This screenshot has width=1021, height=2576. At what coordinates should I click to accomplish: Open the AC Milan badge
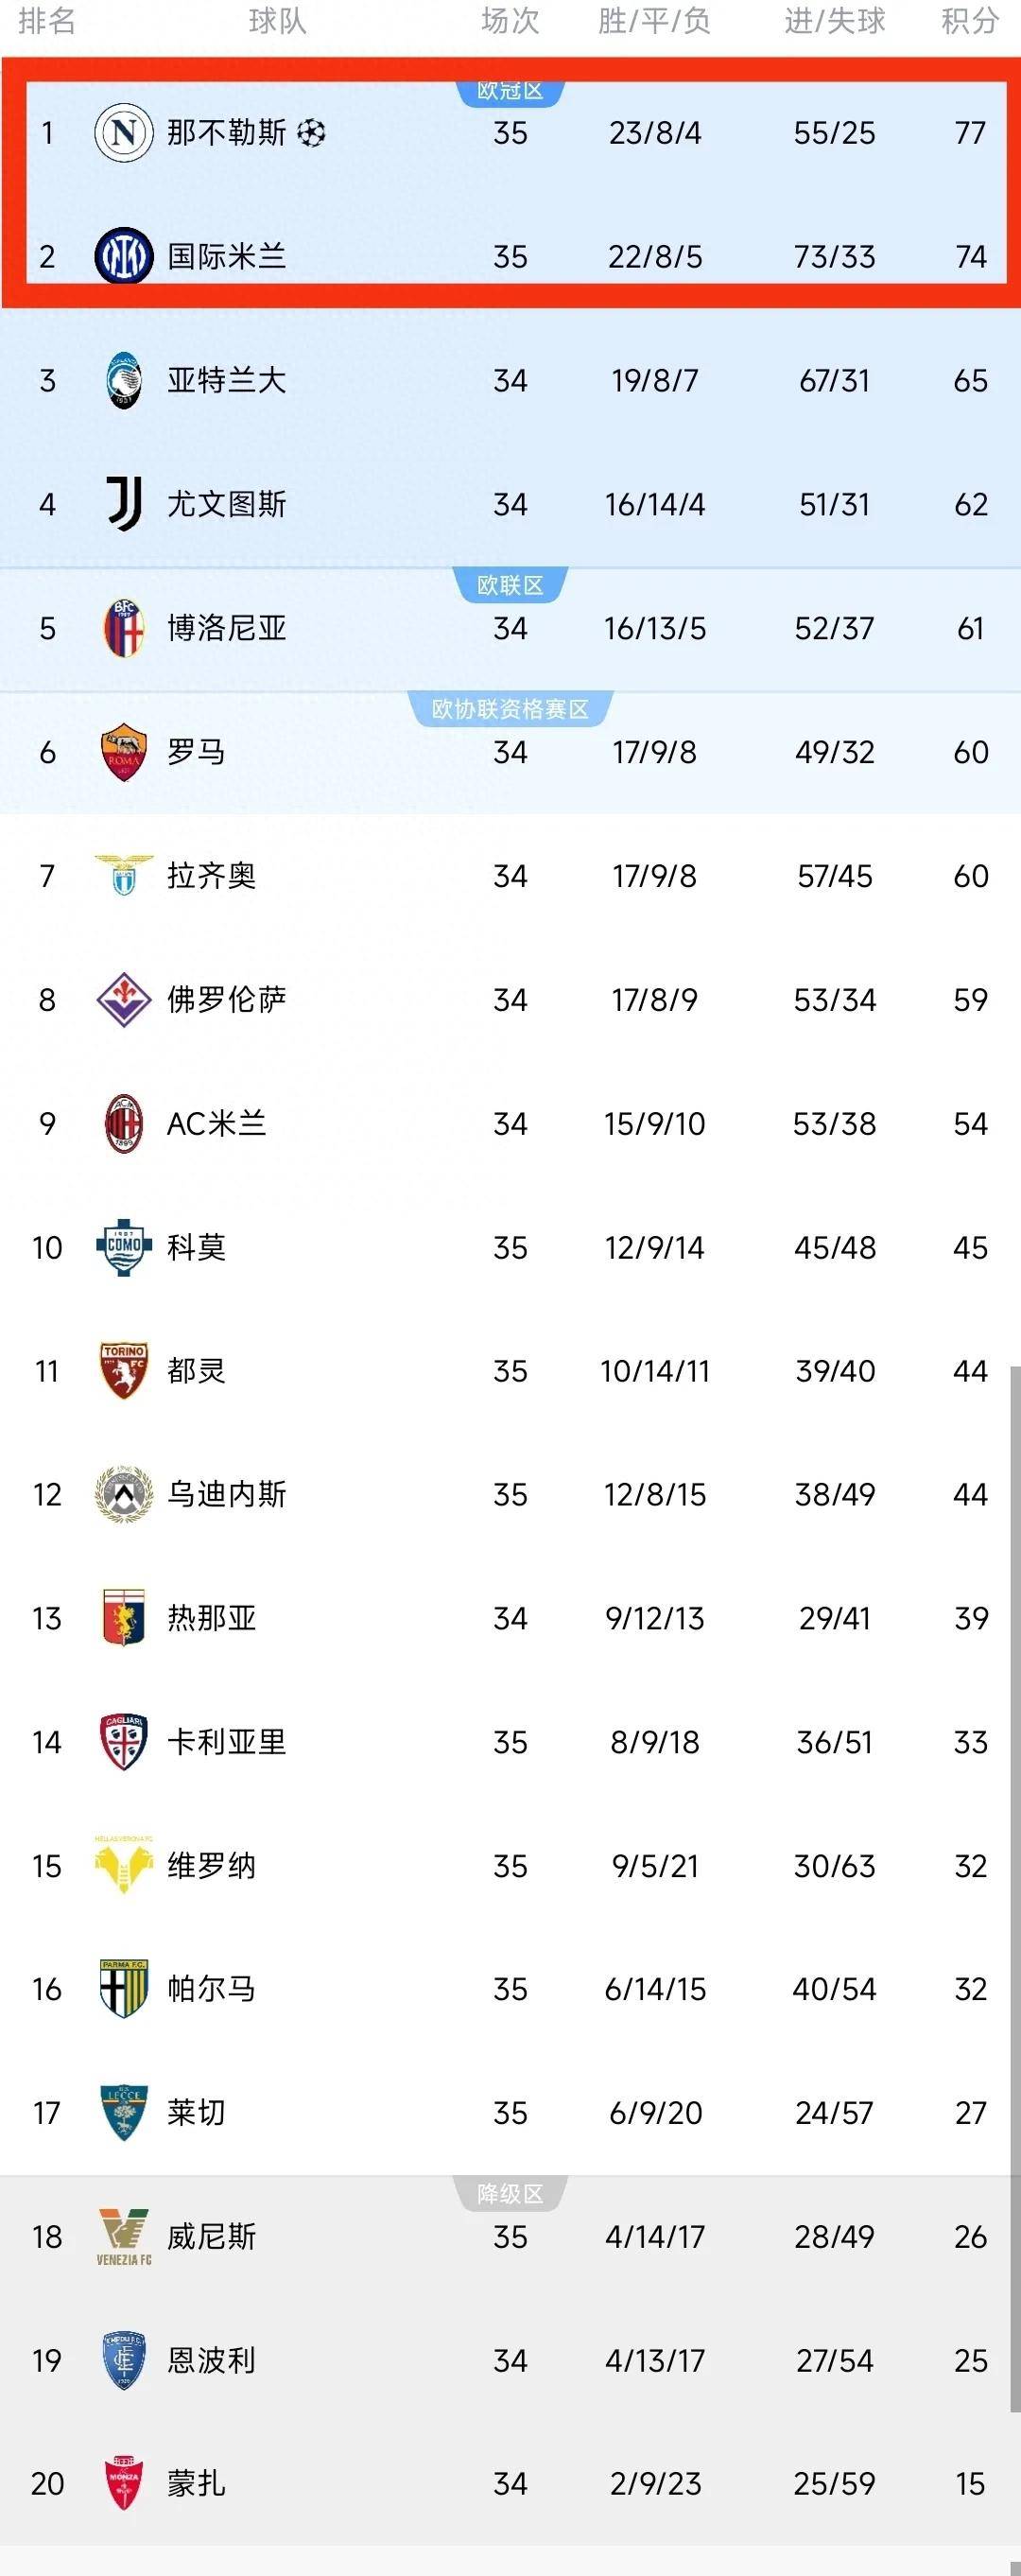(x=123, y=1123)
